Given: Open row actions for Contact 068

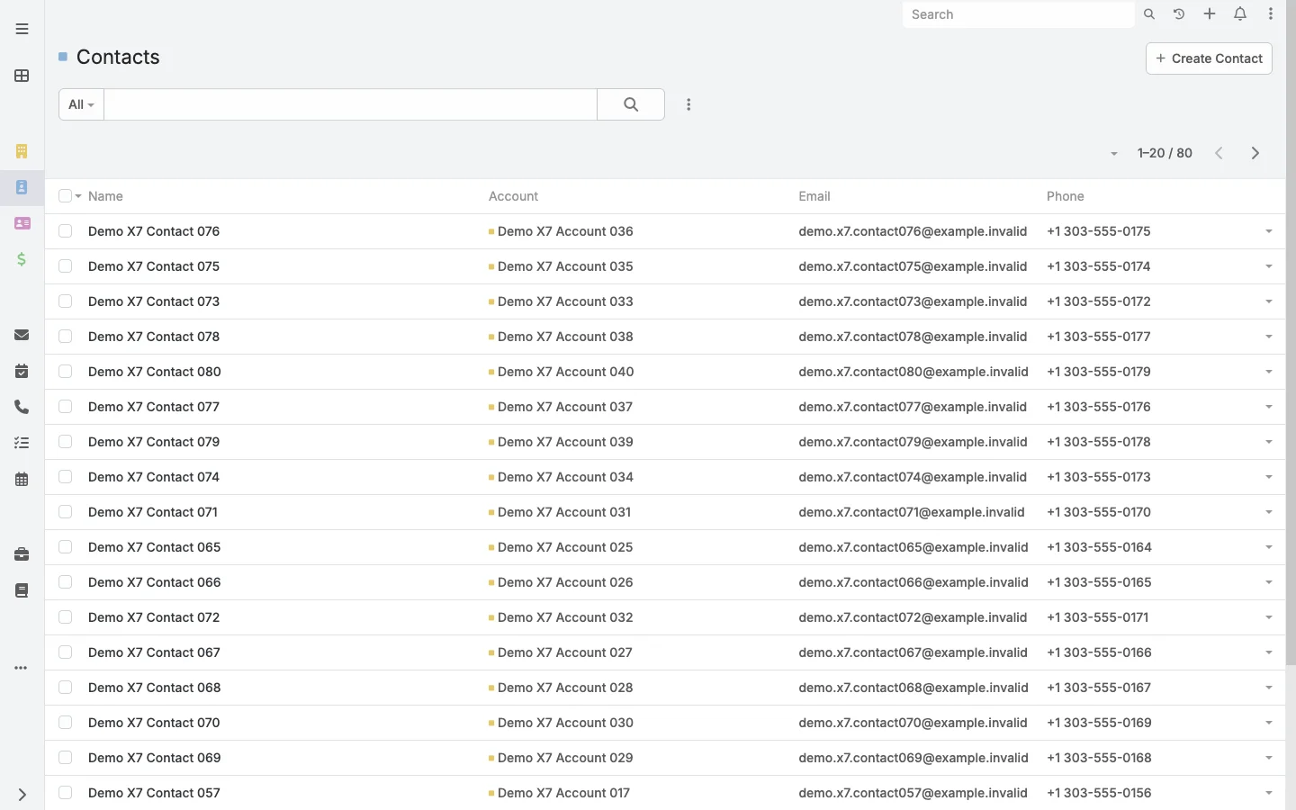Looking at the screenshot, I should [x=1268, y=688].
